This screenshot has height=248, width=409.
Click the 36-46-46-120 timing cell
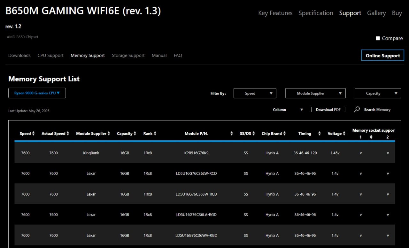[305, 153]
